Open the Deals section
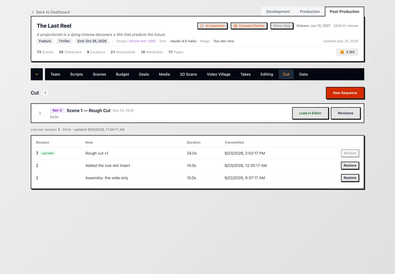Image resolution: width=395 pixels, height=274 pixels. [144, 74]
